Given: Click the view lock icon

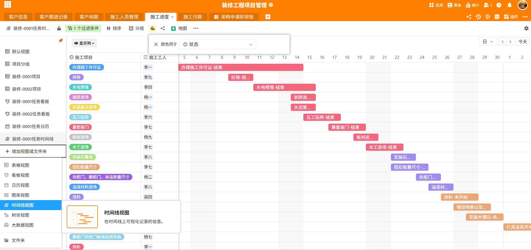Looking at the screenshot, I should click(x=59, y=28).
